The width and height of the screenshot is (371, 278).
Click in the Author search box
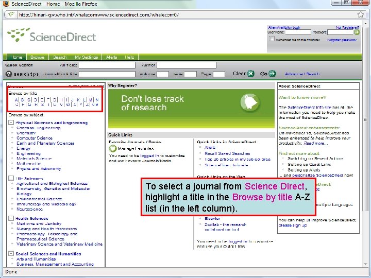187,65
